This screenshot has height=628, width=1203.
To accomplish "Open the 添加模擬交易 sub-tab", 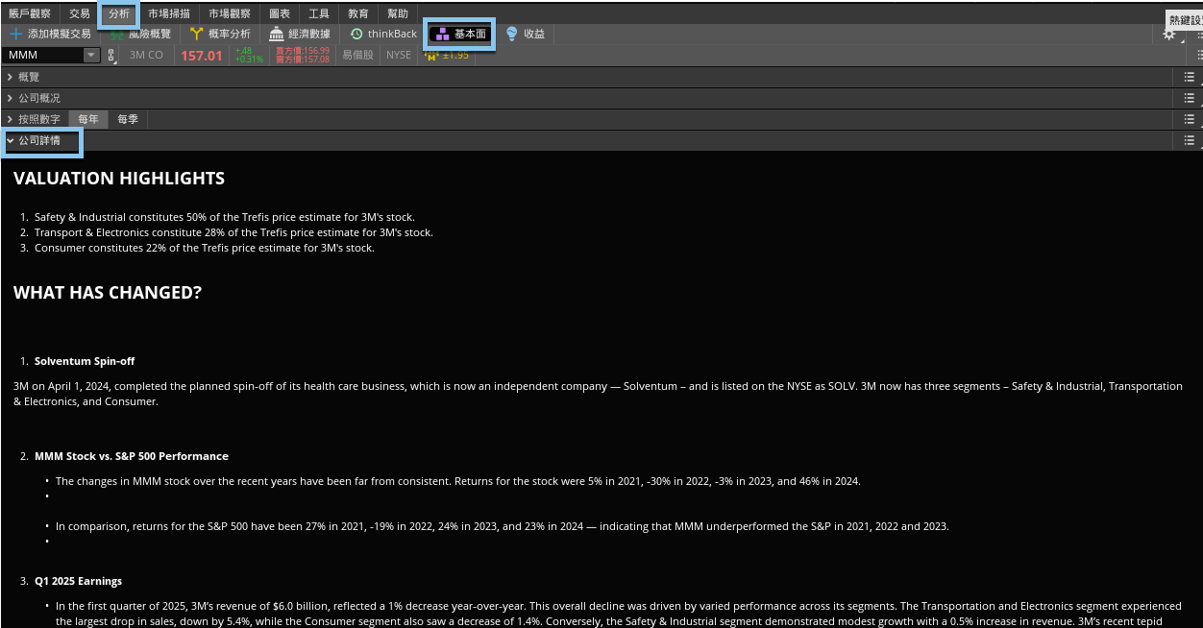I will (50, 34).
